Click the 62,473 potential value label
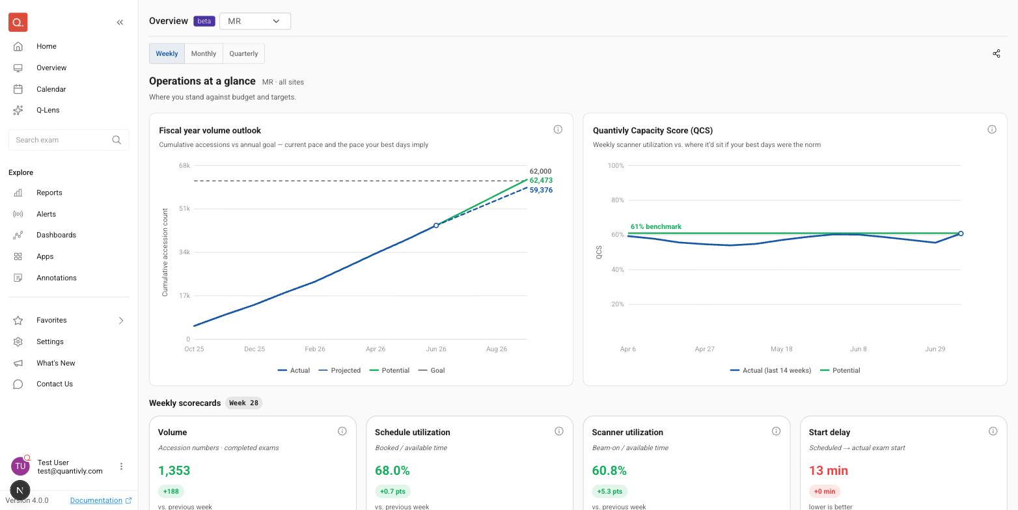The height and width of the screenshot is (510, 1018). 541,180
